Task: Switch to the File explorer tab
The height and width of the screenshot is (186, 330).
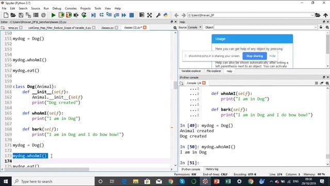Action: point(214,71)
